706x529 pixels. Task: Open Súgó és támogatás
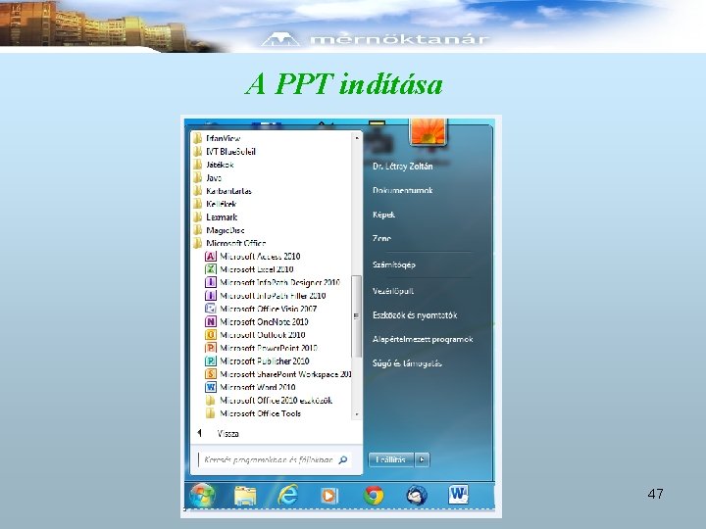pyautogui.click(x=407, y=363)
